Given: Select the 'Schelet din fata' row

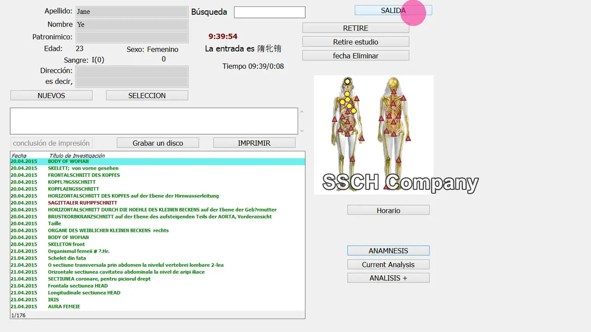Looking at the screenshot, I should pyautogui.click(x=157, y=258).
